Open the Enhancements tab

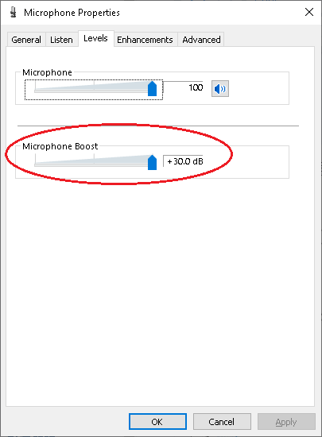point(145,40)
